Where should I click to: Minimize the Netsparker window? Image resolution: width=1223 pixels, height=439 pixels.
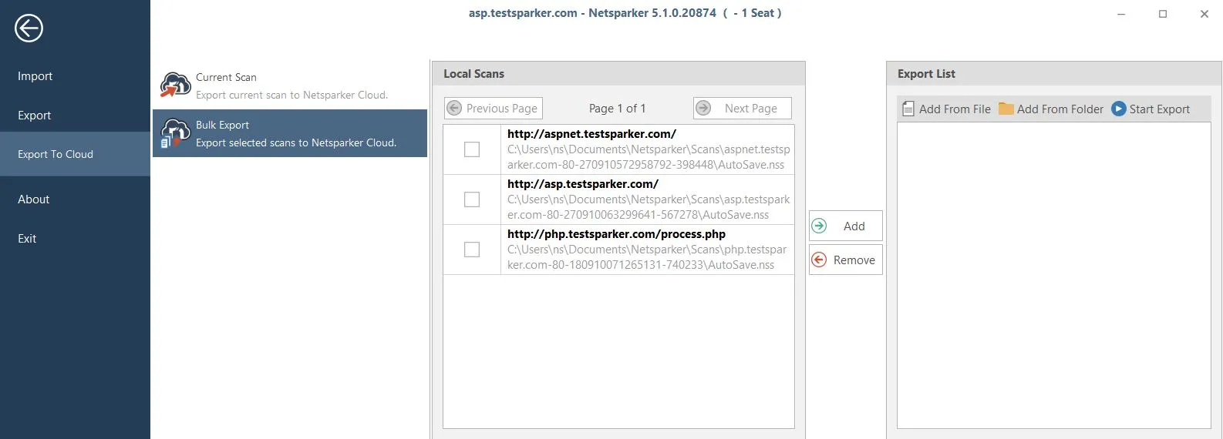click(x=1121, y=14)
